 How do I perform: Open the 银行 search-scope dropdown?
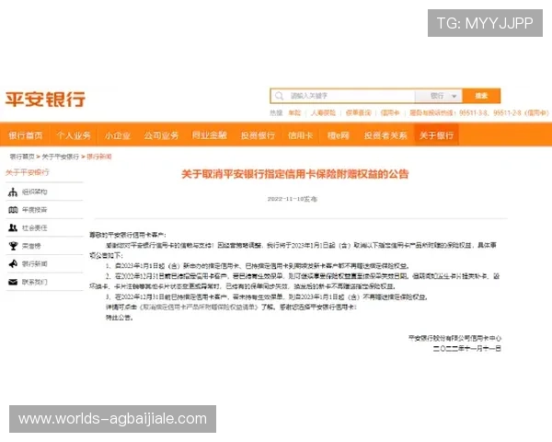(439, 96)
